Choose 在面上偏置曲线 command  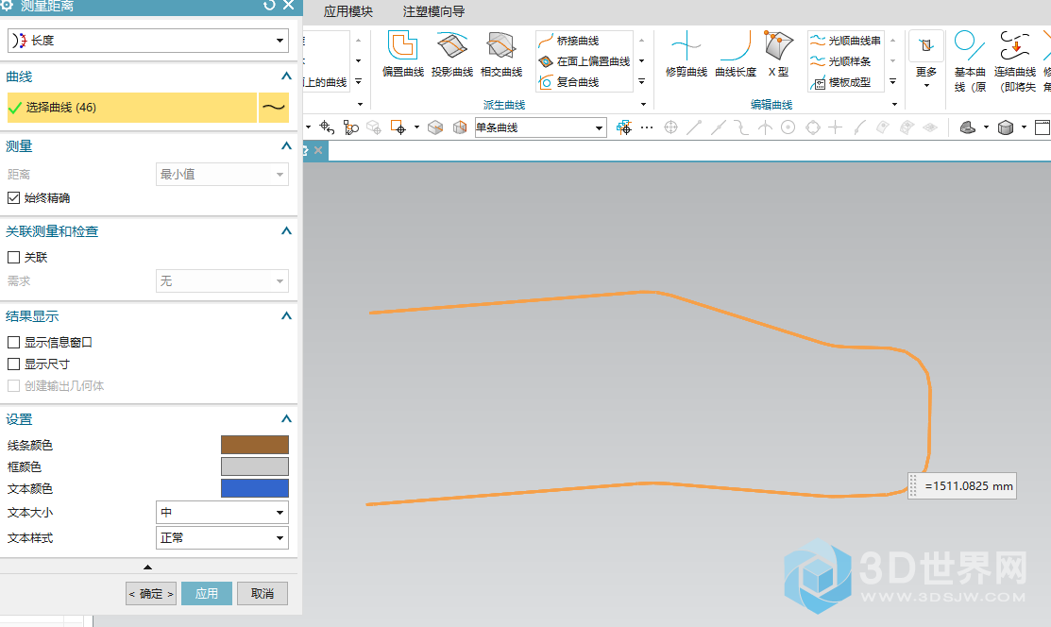585,61
